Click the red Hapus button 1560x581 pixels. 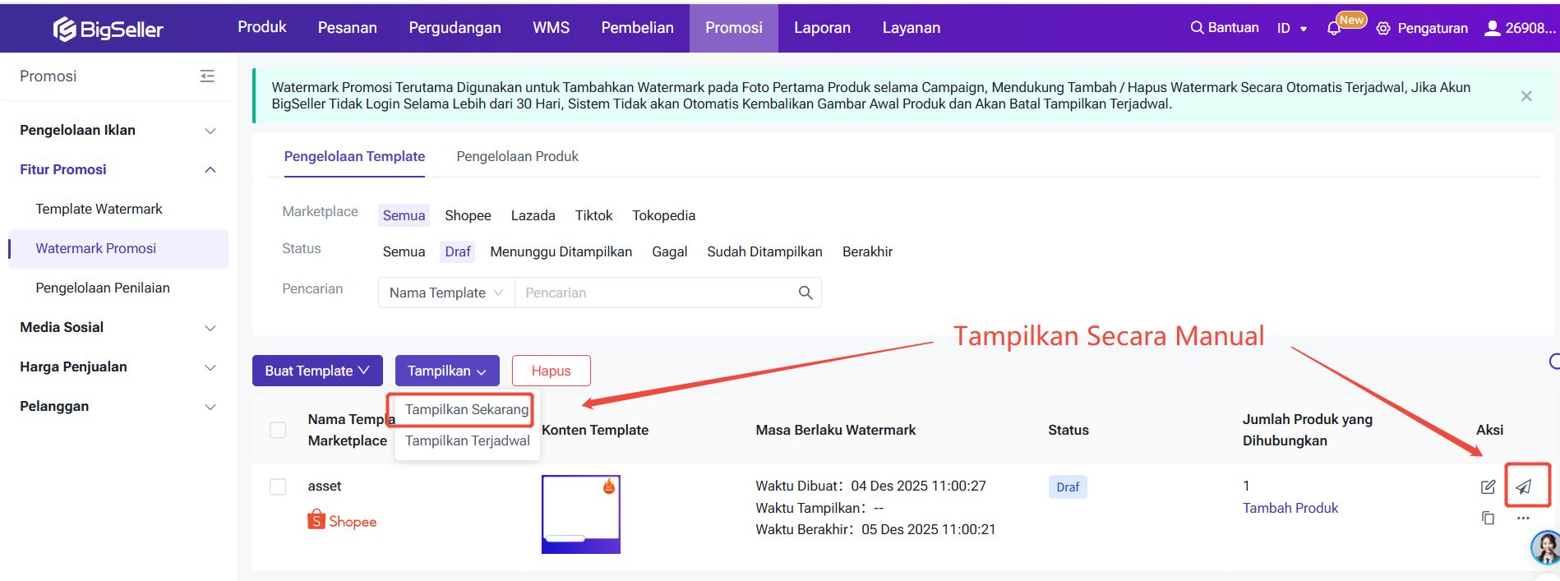coord(551,371)
